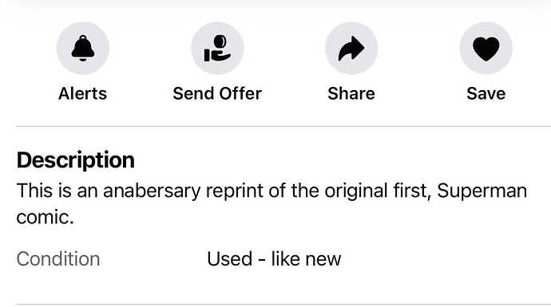Click 'original first' phrase in description
Image resolution: width=551 pixels, height=307 pixels.
(378, 191)
